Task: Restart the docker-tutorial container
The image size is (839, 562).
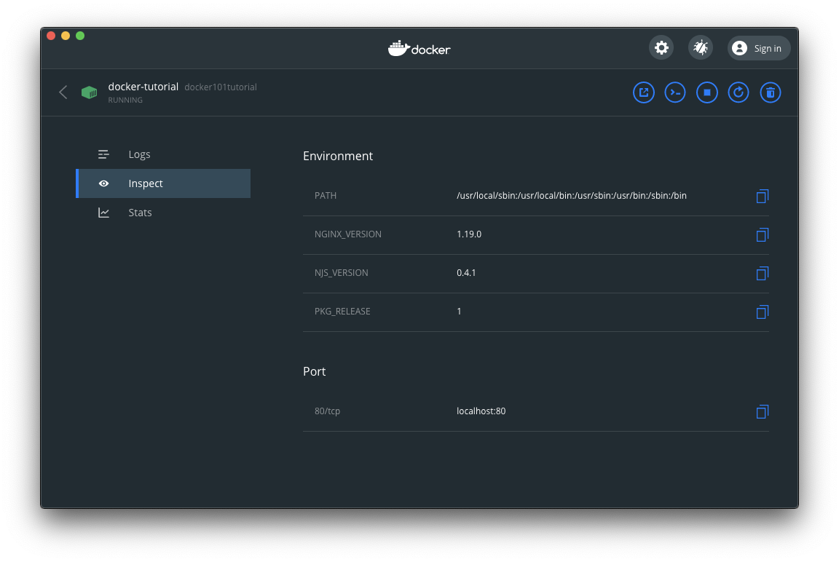Action: click(x=738, y=92)
